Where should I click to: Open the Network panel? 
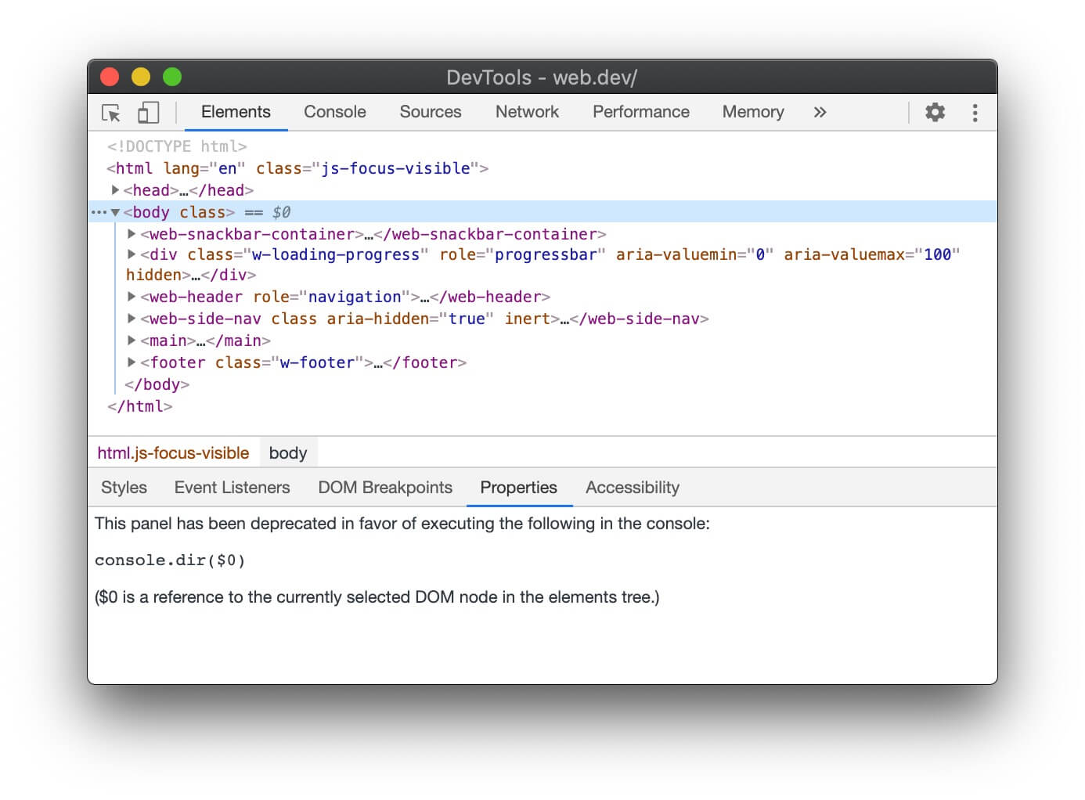click(526, 112)
